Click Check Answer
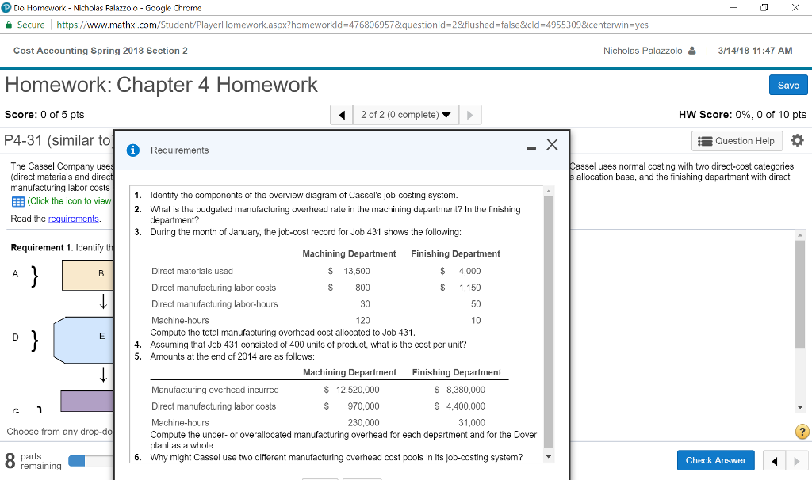This screenshot has height=480, width=812. point(715,460)
